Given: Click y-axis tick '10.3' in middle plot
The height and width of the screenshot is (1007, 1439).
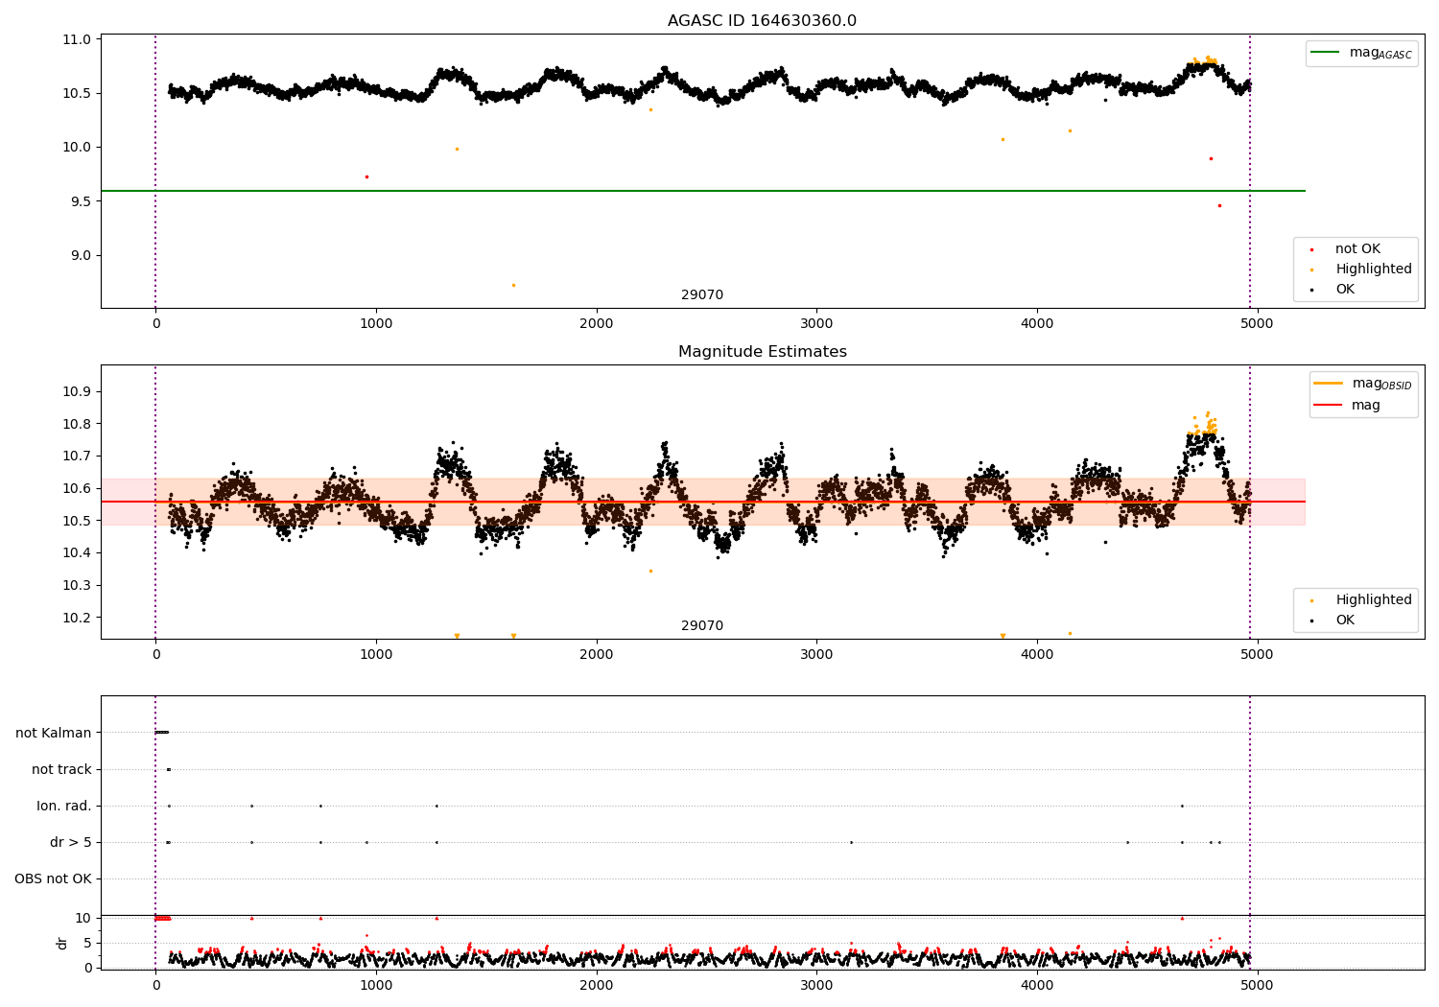Looking at the screenshot, I should coord(77,585).
